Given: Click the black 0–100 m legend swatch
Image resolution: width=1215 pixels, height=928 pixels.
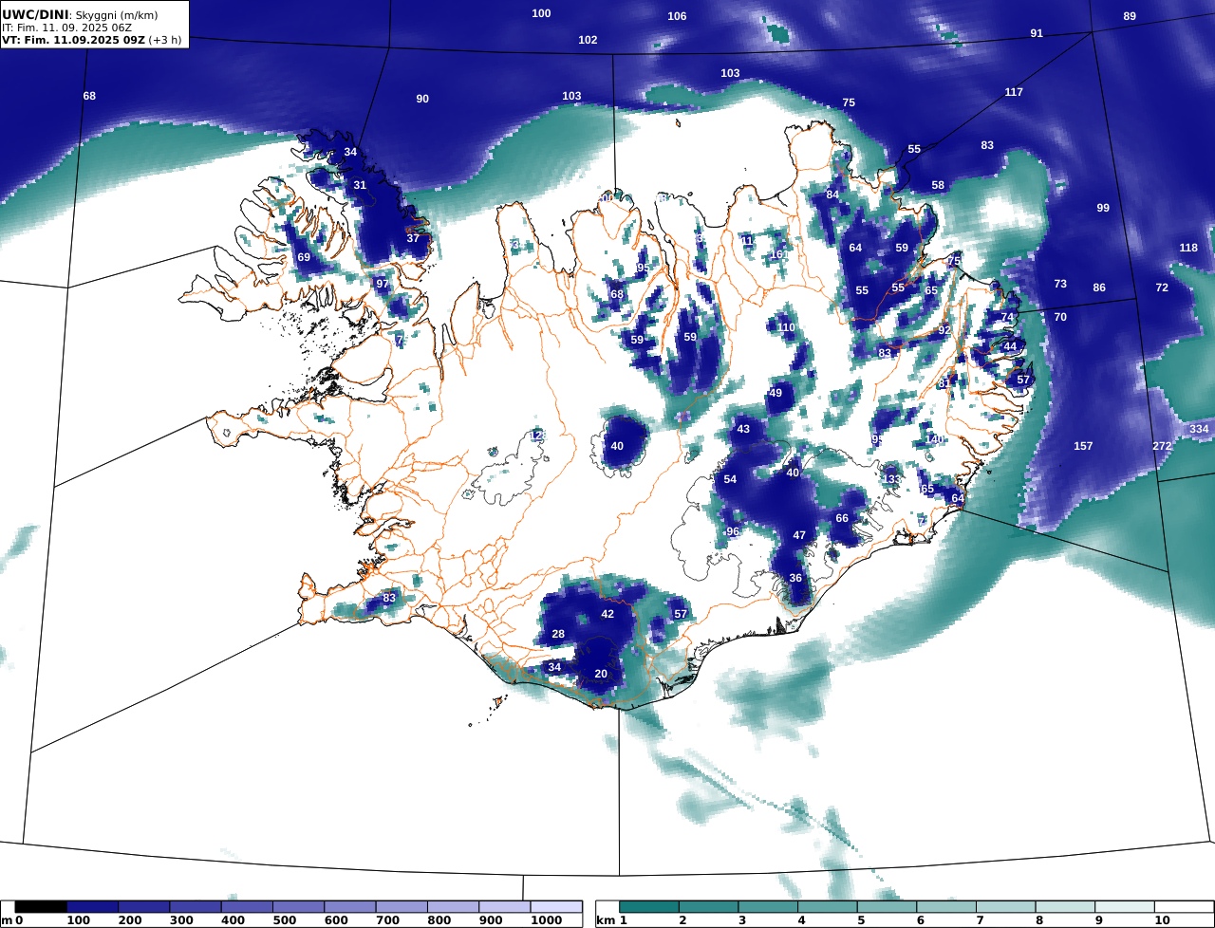Looking at the screenshot, I should (x=41, y=907).
